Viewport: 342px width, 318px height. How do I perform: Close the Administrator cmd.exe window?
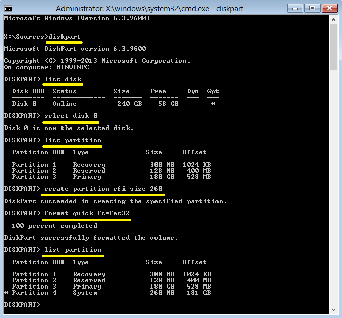pos(329,8)
